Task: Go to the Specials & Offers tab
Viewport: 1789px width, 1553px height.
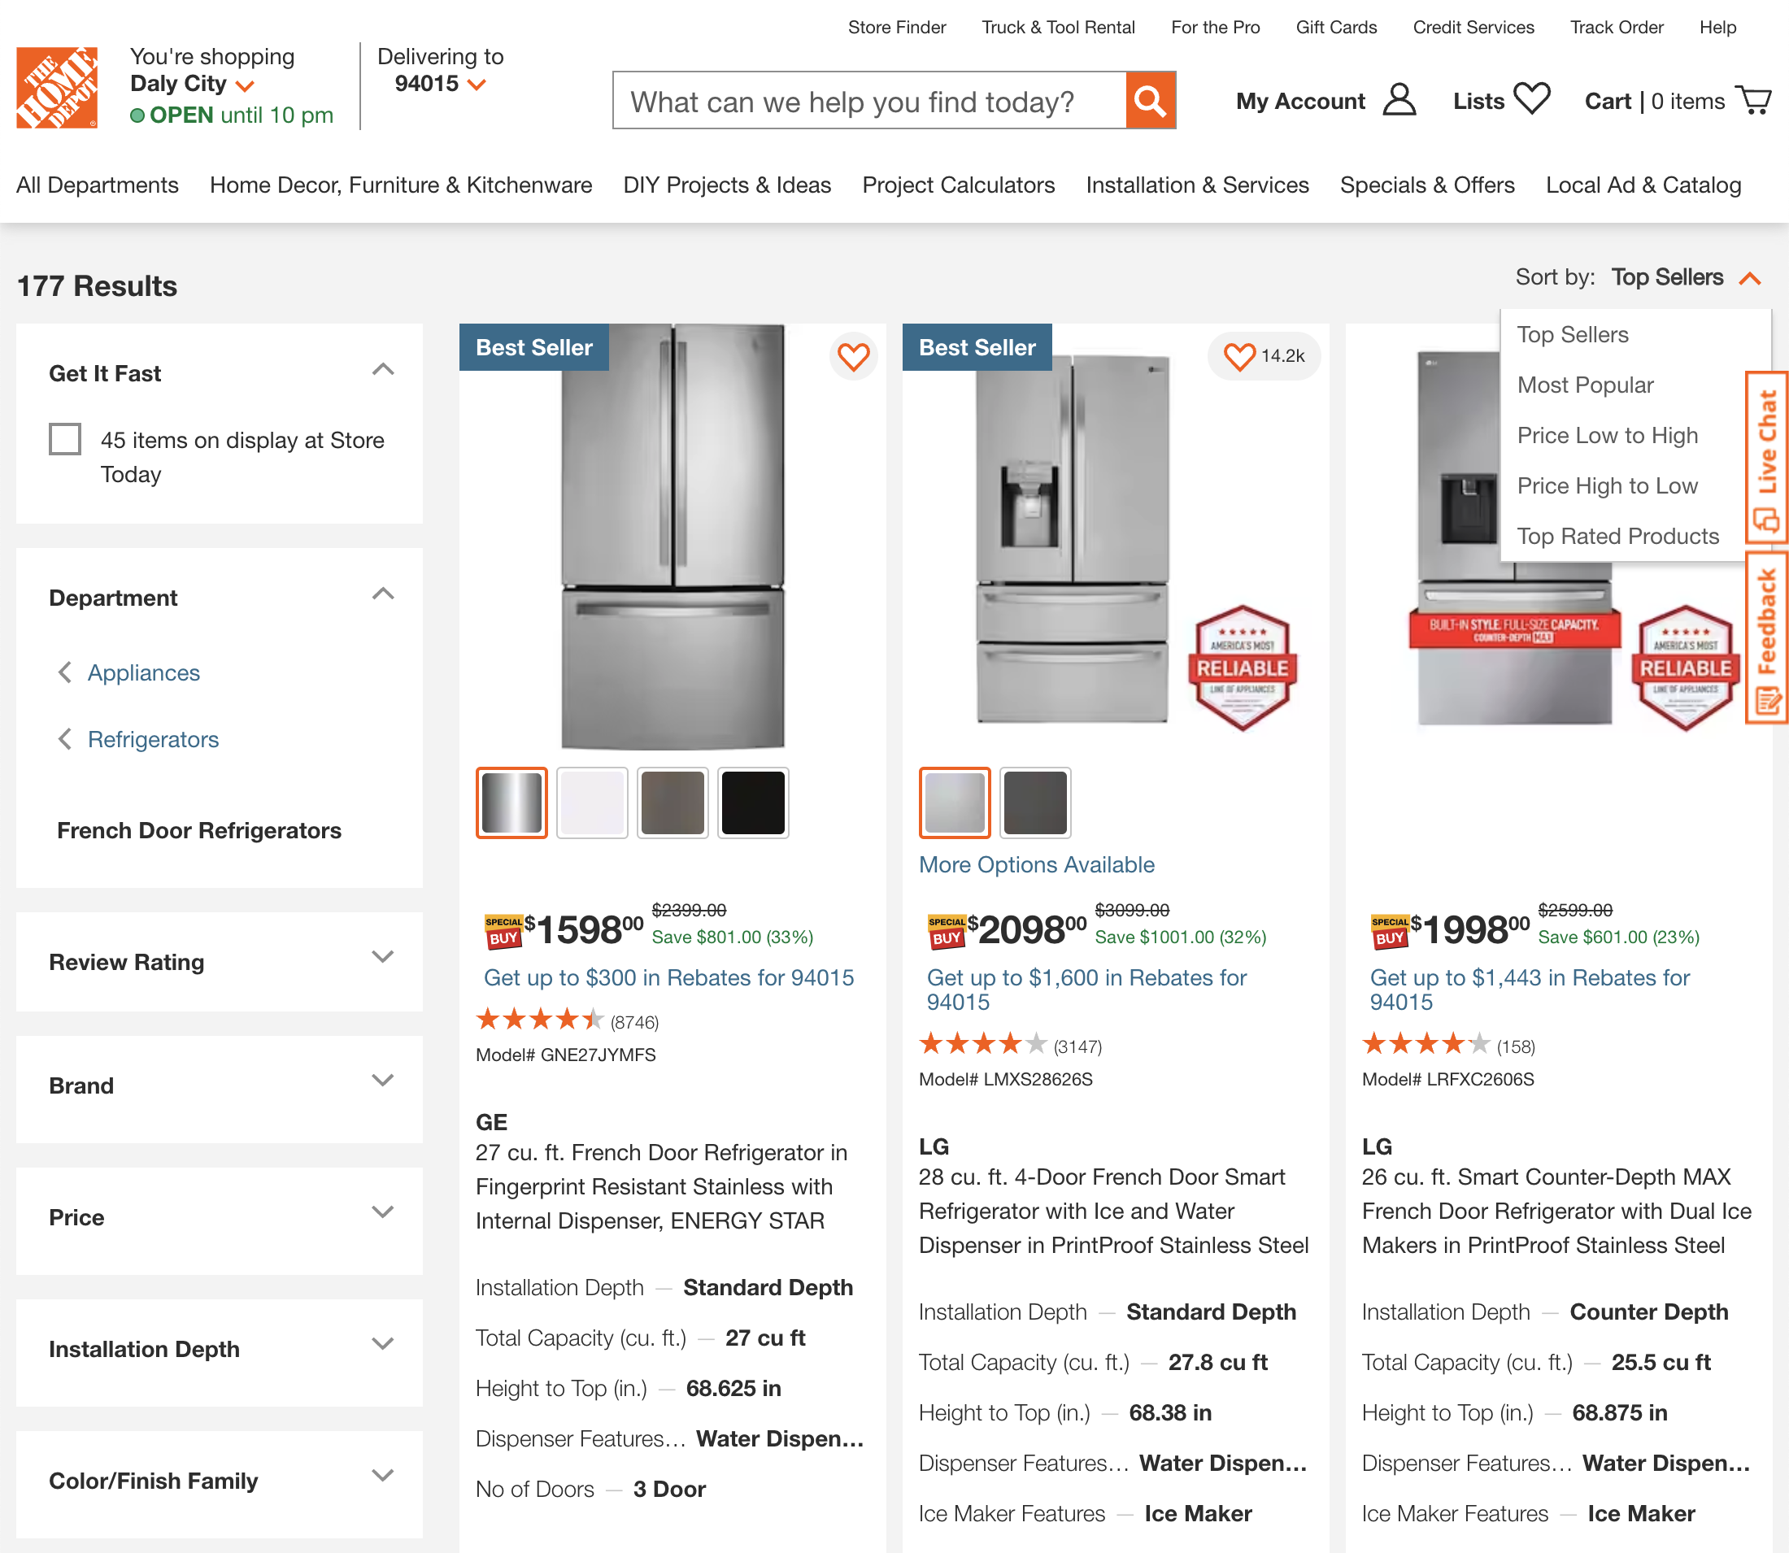Action: [1426, 185]
